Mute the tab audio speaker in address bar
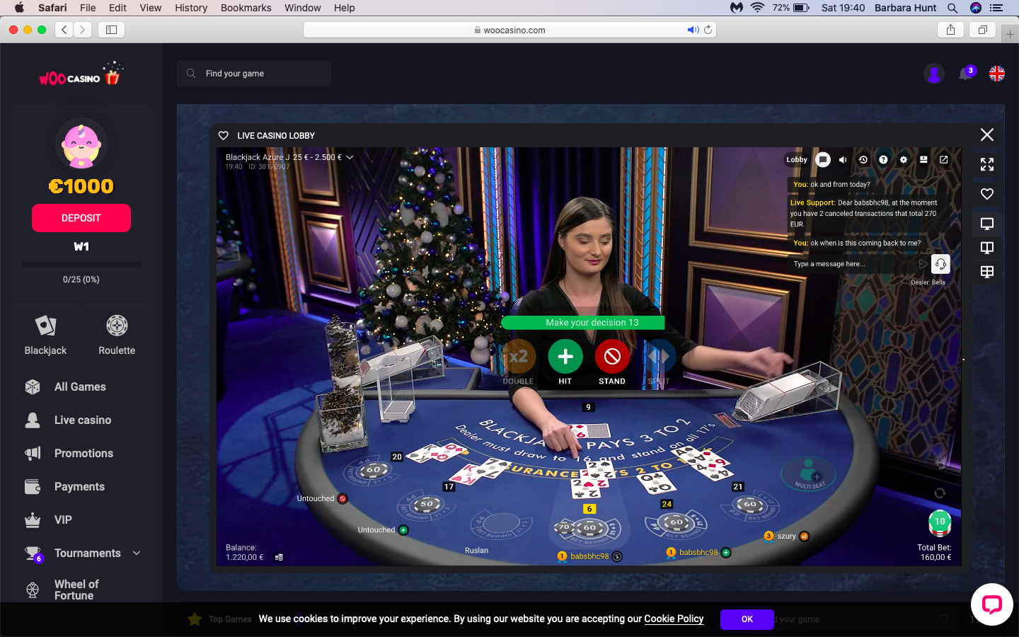 693,30
